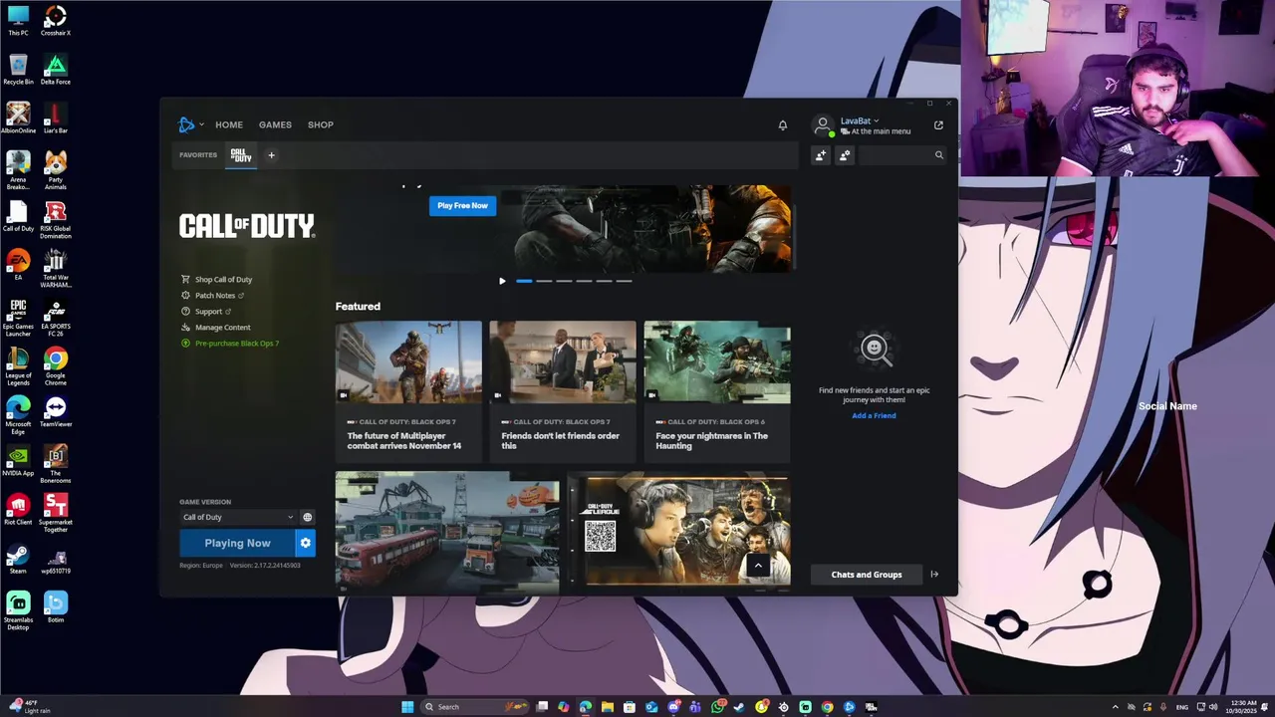Open Steam from the taskbar

739,707
